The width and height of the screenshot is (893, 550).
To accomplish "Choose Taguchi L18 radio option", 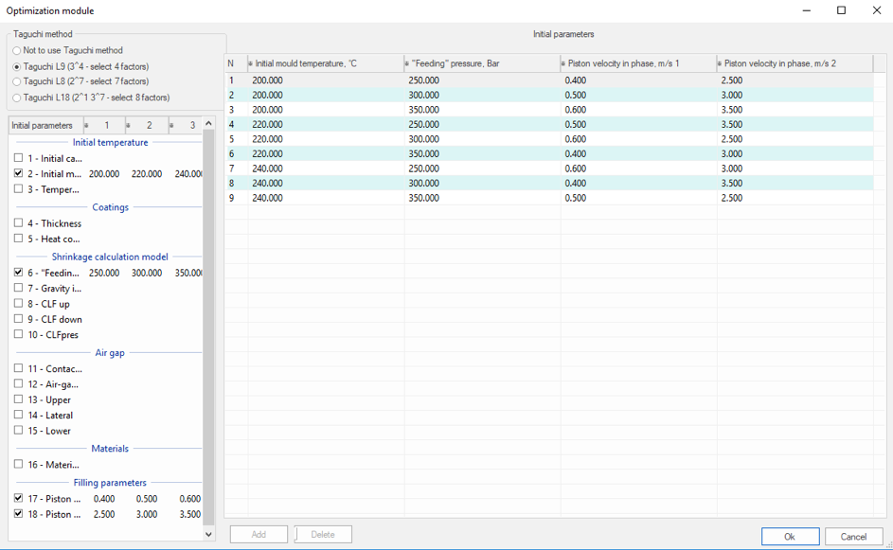I will point(16,98).
